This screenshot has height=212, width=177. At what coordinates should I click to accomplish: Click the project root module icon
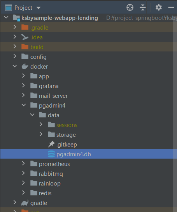pos(16,18)
